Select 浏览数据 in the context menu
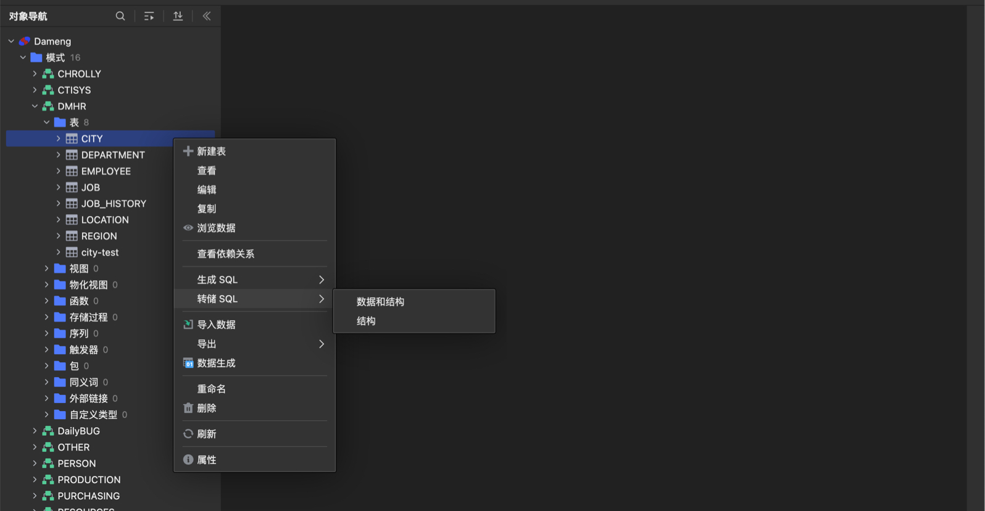 coord(216,228)
